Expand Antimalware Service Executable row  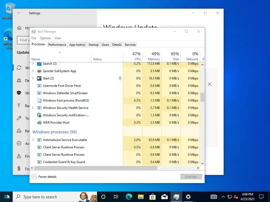pos(33,140)
